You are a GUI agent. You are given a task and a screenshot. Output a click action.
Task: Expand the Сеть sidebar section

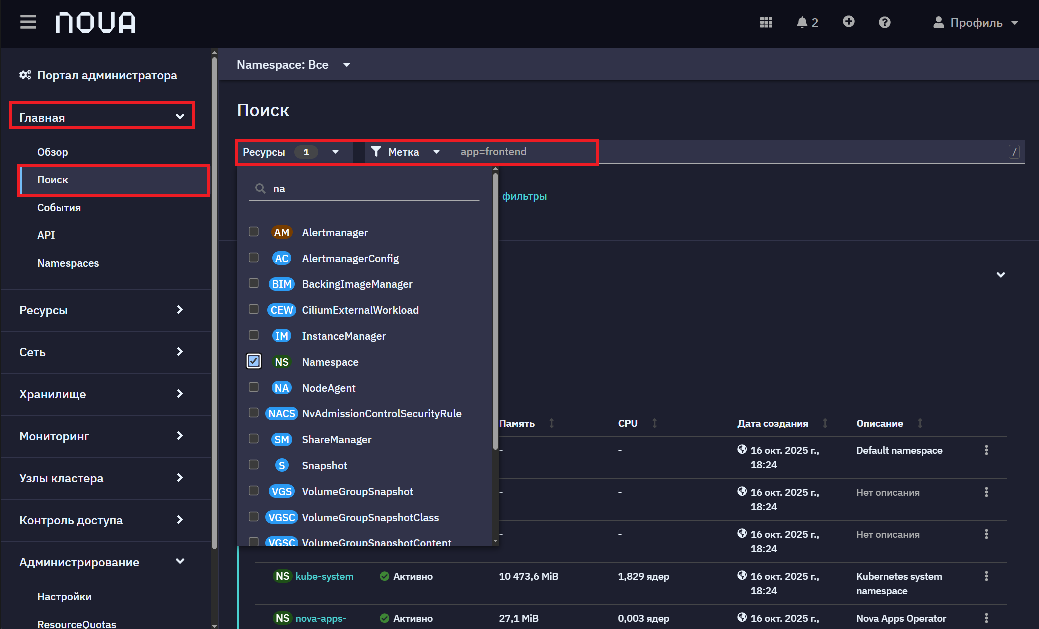(102, 352)
